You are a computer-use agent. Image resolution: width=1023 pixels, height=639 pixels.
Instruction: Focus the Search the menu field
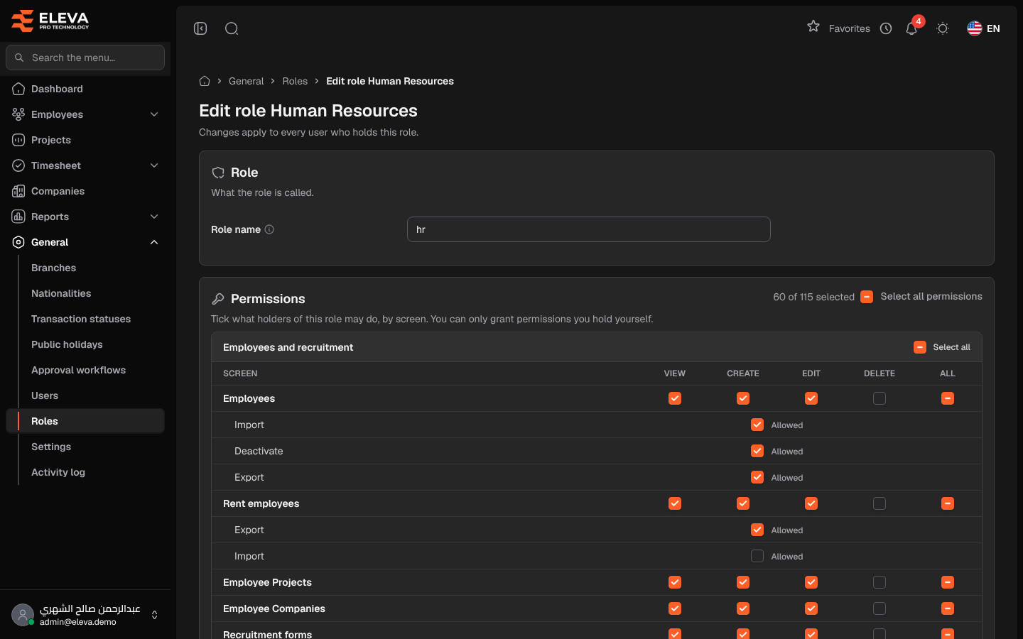[85, 58]
